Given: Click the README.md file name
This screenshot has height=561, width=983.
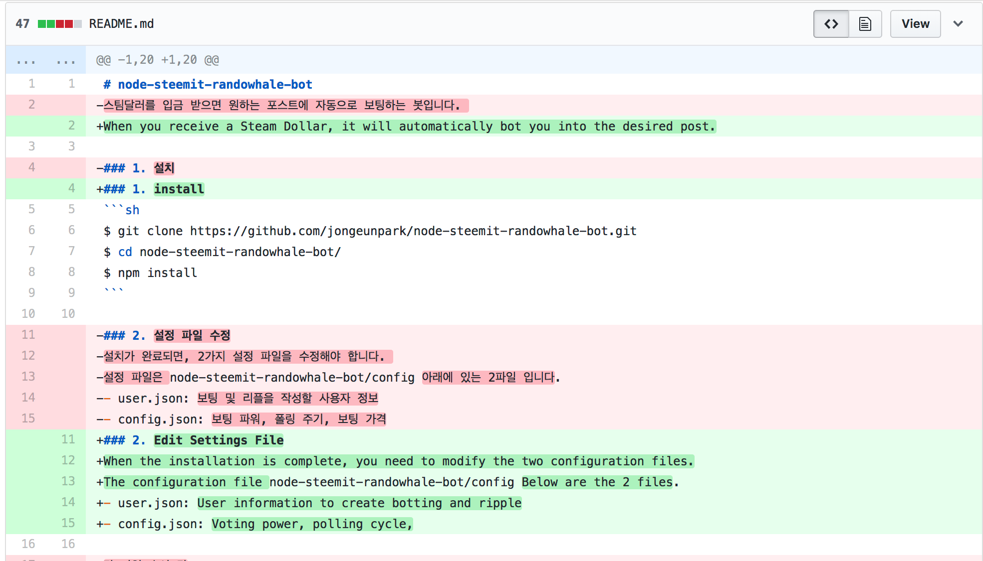Looking at the screenshot, I should (121, 24).
